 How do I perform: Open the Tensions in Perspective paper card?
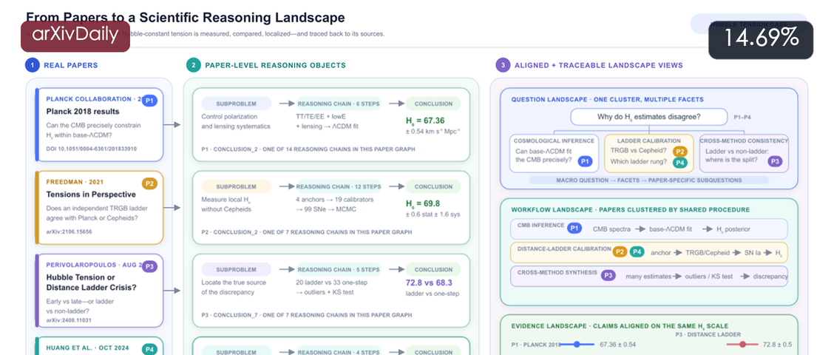100,207
